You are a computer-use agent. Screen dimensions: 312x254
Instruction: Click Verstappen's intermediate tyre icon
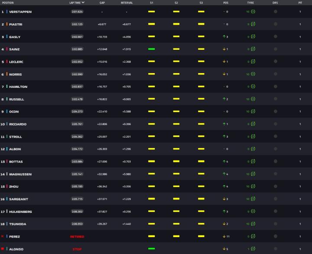pyautogui.click(x=253, y=12)
